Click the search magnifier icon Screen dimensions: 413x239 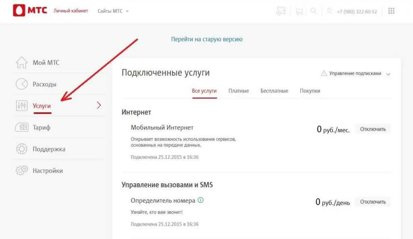pyautogui.click(x=314, y=11)
